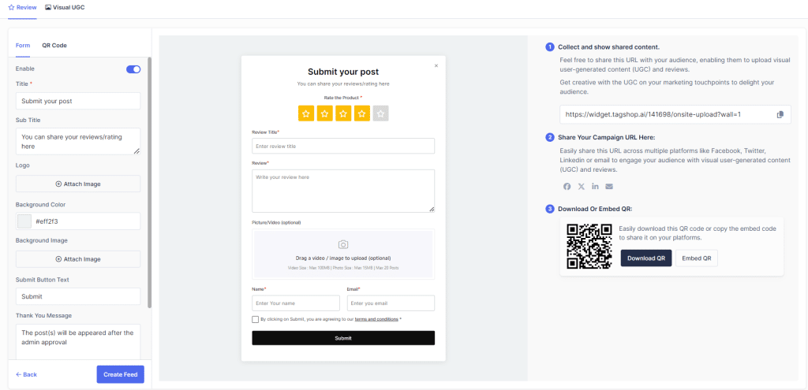Open the terms and conditions link
Image resolution: width=808 pixels, height=390 pixels.
coord(376,319)
